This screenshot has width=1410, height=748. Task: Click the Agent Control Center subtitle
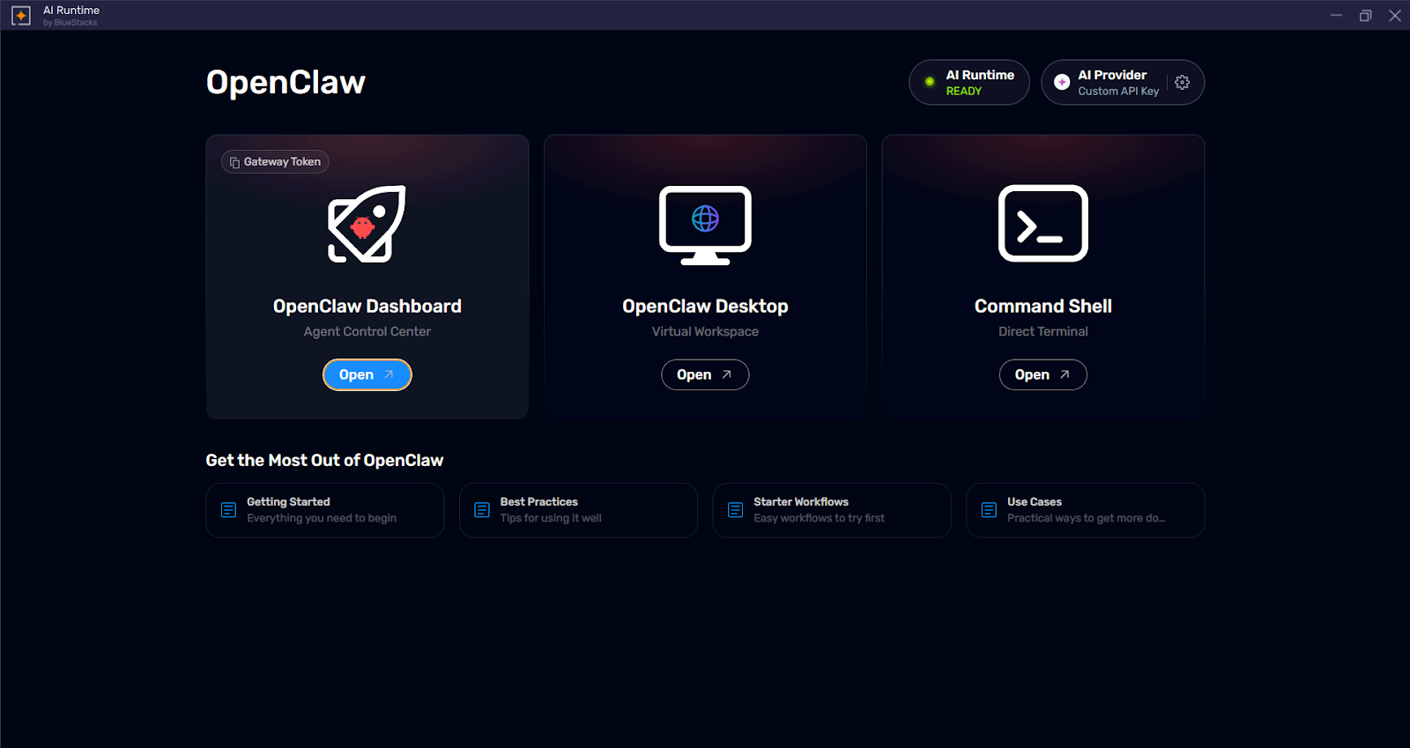[x=367, y=331]
